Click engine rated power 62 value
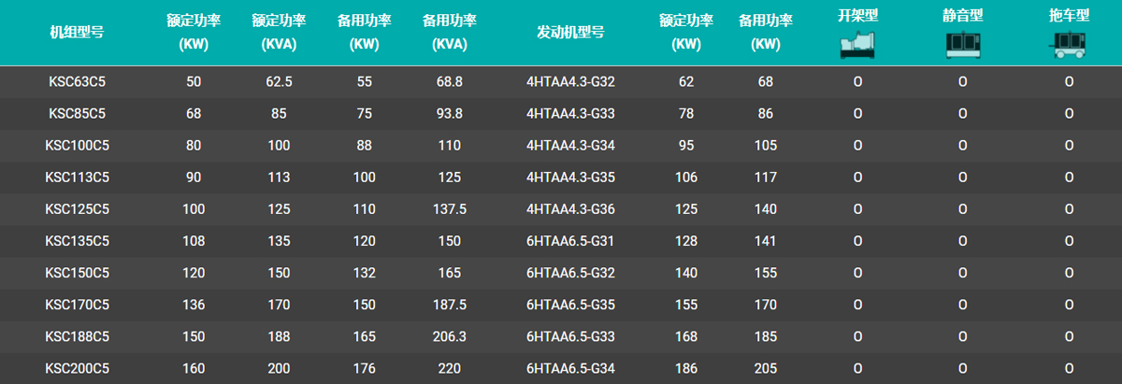The image size is (1122, 384). pyautogui.click(x=686, y=82)
